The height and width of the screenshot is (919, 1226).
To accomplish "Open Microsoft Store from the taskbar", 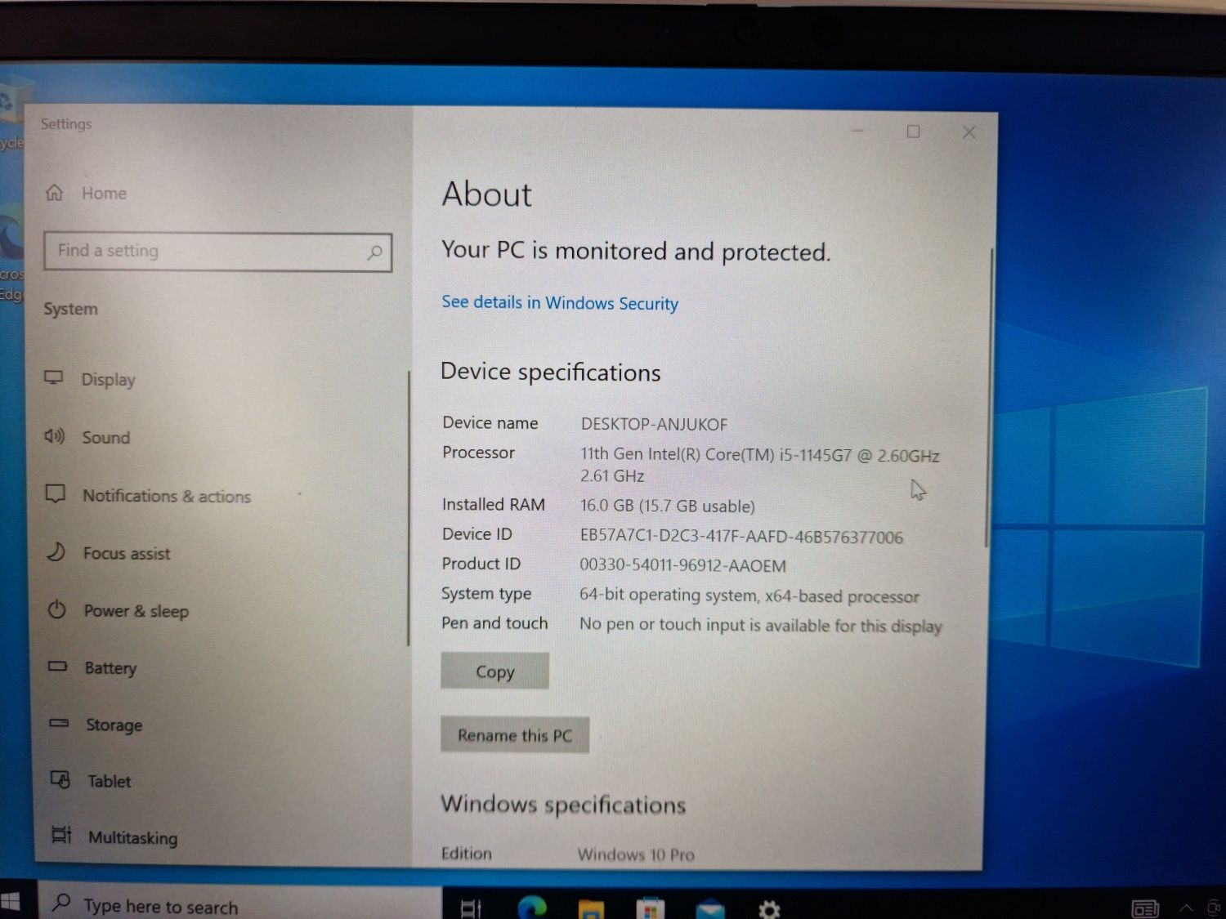I will click(651, 908).
